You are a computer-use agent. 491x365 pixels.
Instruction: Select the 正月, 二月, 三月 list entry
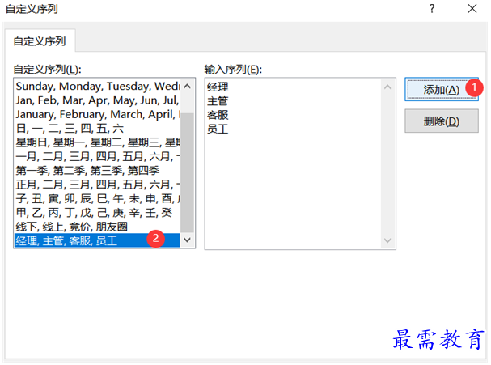pyautogui.click(x=97, y=185)
